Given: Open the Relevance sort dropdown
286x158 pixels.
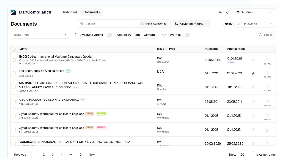Looking at the screenshot, I should click(255, 24).
